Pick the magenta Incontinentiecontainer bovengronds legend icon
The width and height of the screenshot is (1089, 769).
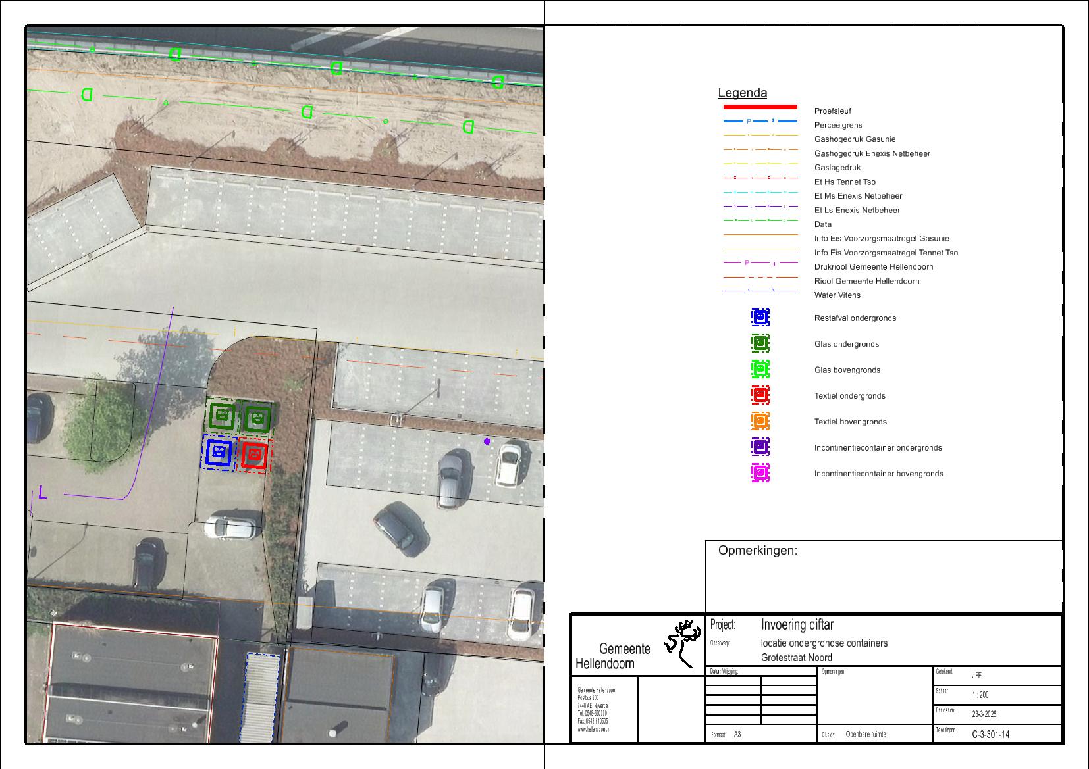[760, 473]
